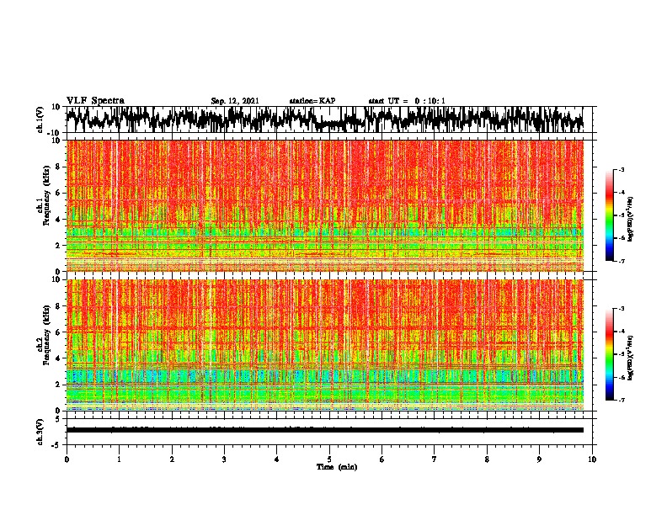This screenshot has width=667, height=515.
Task: Click the 'ch.3(V)' axis label
Action: coord(40,433)
